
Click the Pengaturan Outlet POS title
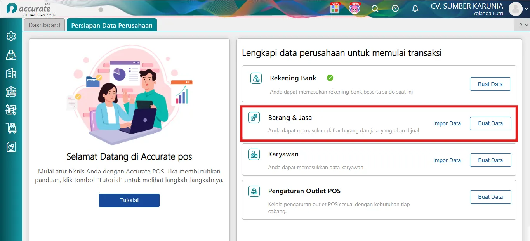(304, 191)
